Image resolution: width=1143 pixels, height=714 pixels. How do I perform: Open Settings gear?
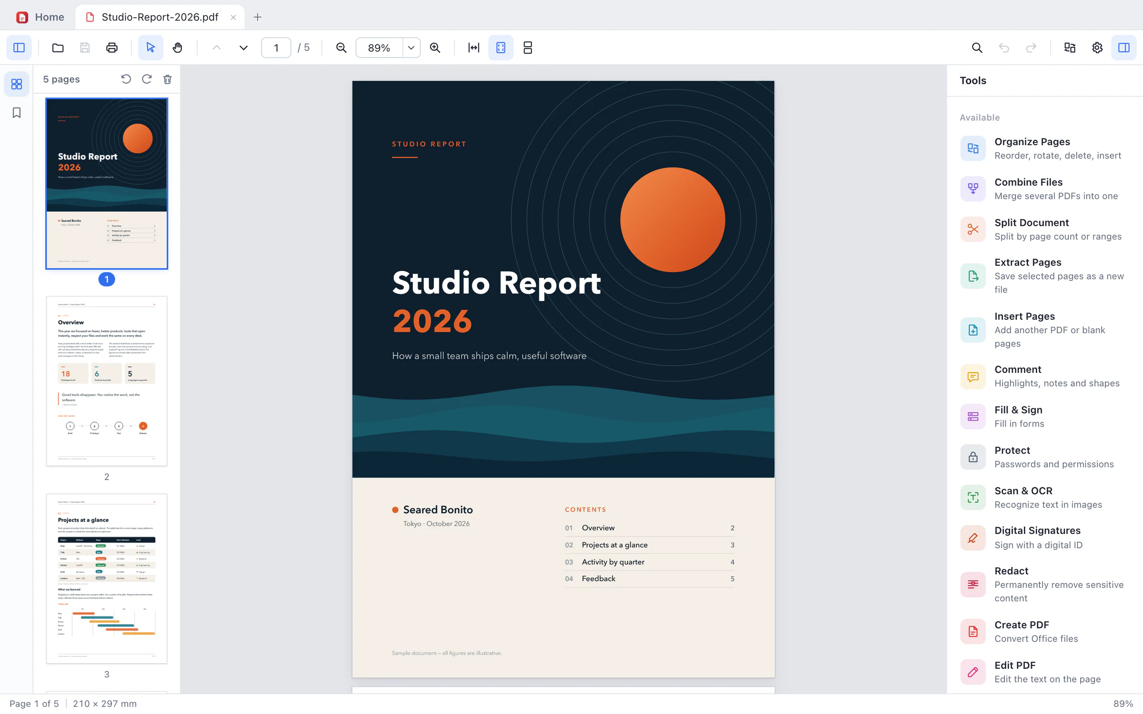1097,48
